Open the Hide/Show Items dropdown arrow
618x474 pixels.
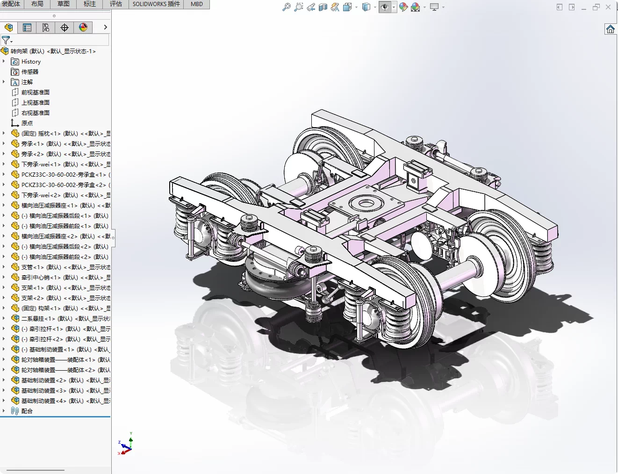394,7
